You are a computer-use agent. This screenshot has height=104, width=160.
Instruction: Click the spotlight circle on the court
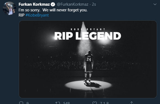pyautogui.click(x=88, y=85)
